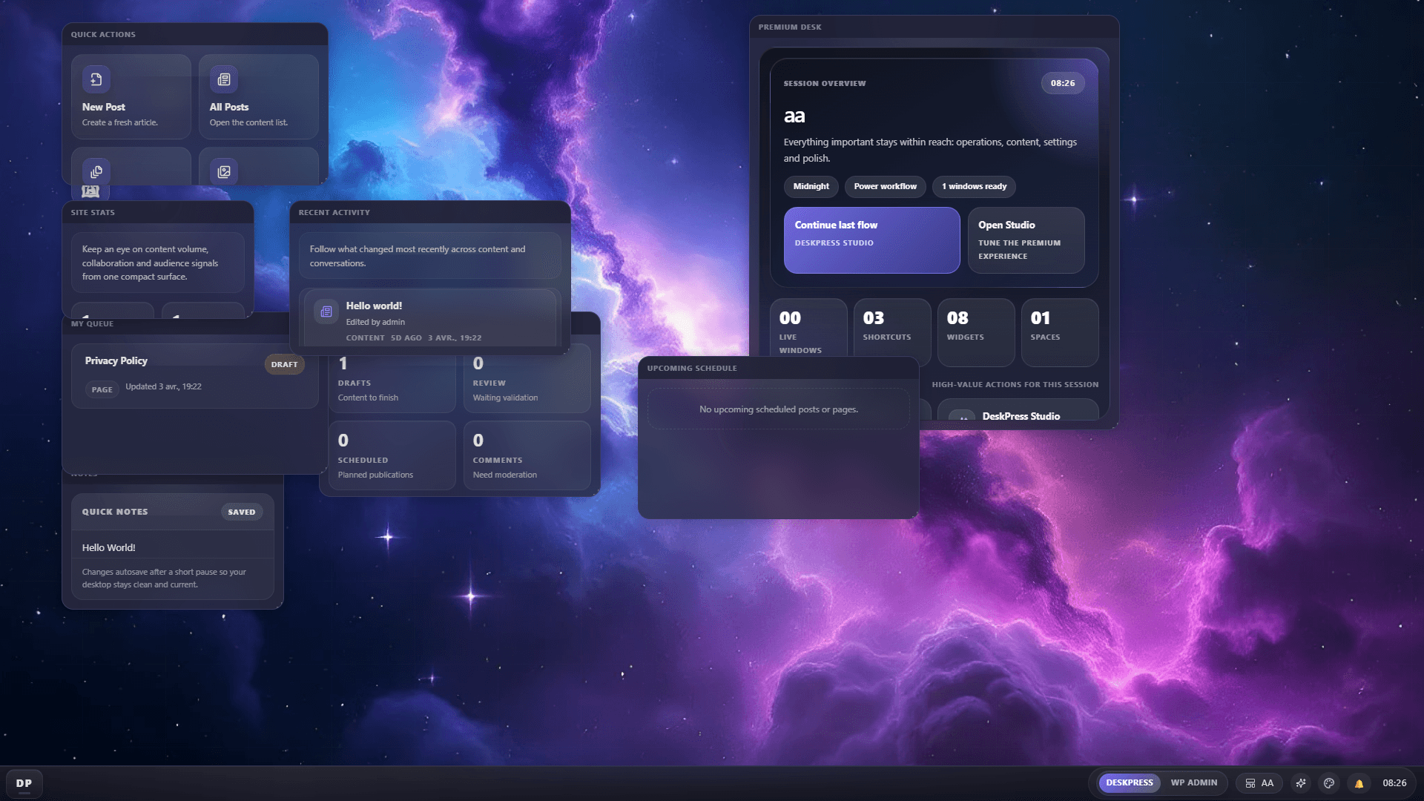Click the document icon next to Hello world!
The image size is (1424, 801).
click(x=326, y=311)
